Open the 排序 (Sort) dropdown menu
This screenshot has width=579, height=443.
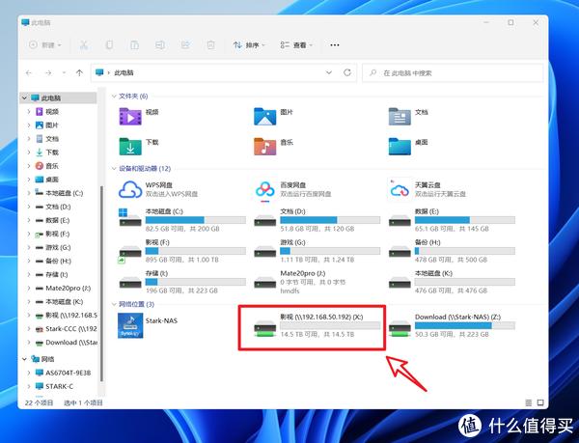(249, 45)
